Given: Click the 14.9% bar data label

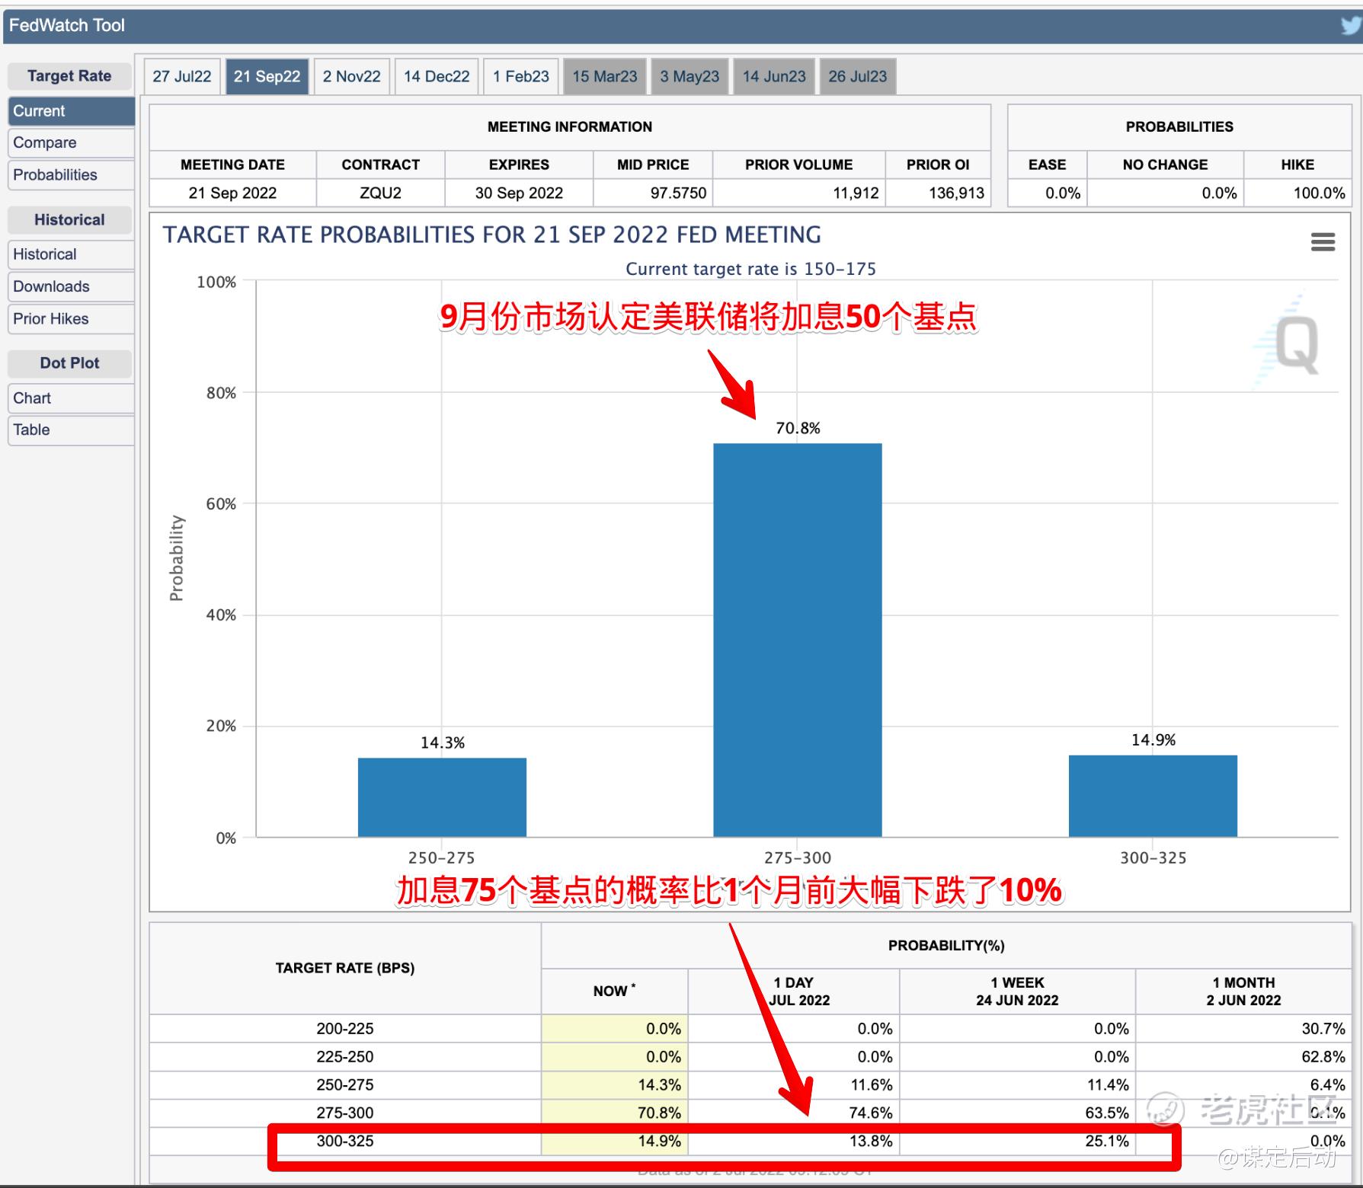Looking at the screenshot, I should click(1153, 739).
